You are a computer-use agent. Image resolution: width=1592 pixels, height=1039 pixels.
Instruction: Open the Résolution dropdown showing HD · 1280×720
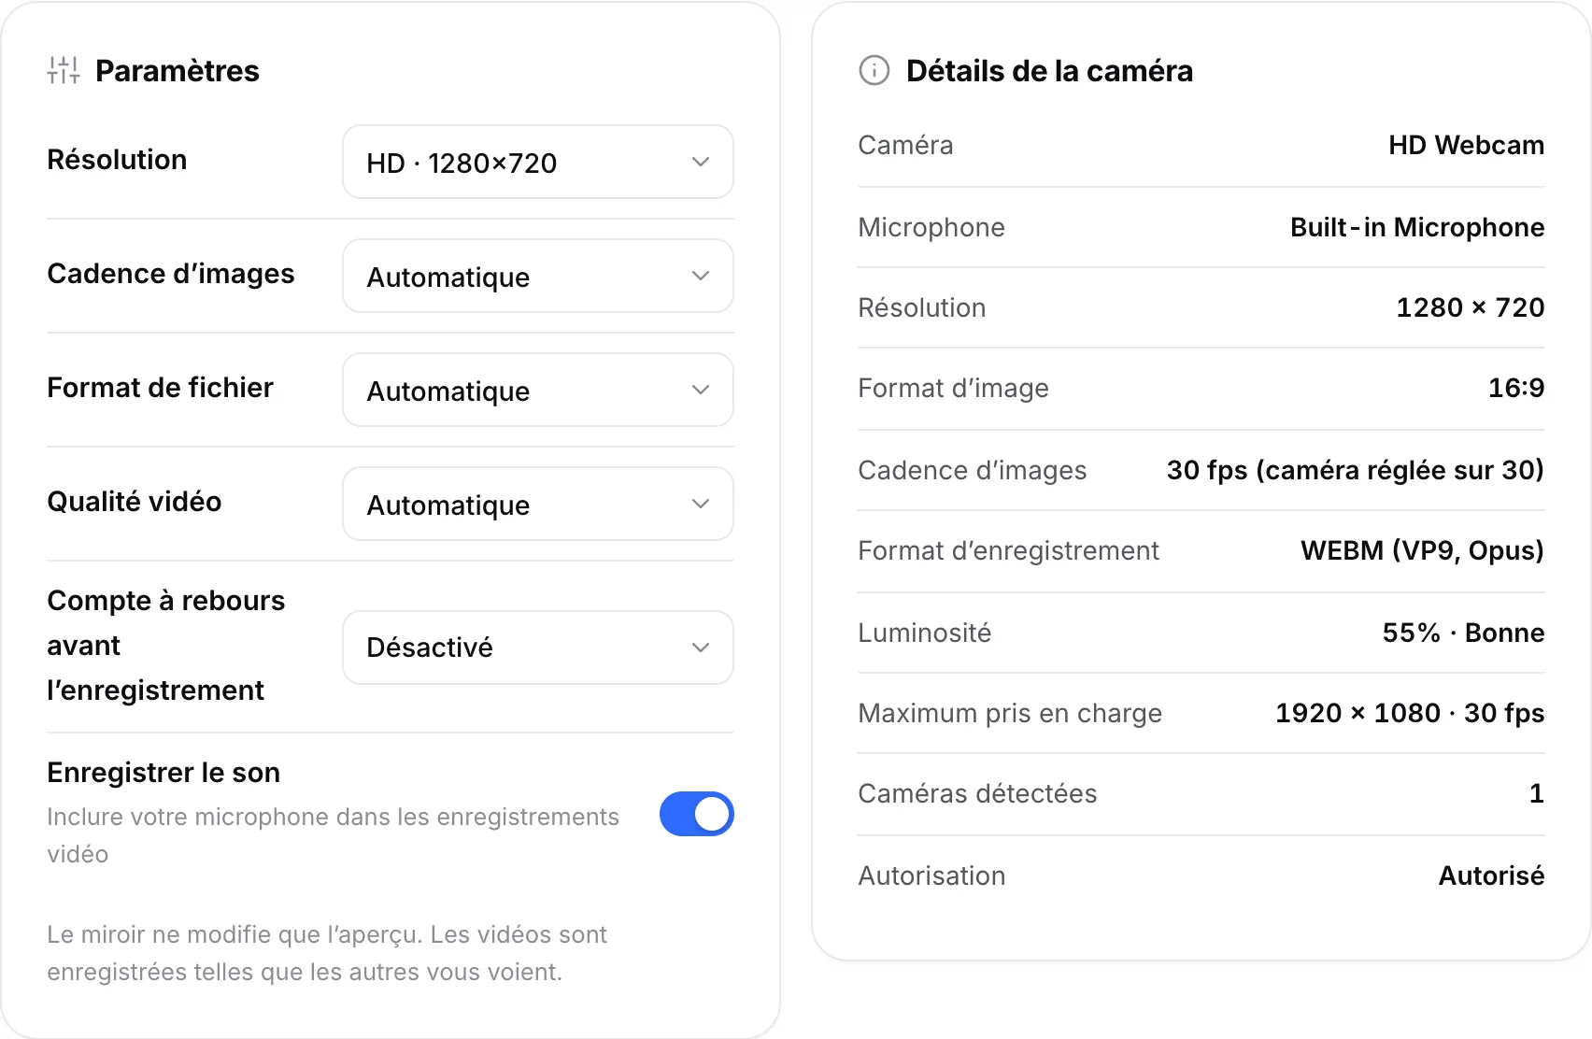[538, 162]
